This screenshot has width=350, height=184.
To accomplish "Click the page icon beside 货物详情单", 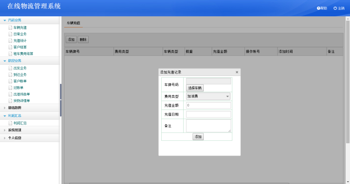I will pos(10,101).
